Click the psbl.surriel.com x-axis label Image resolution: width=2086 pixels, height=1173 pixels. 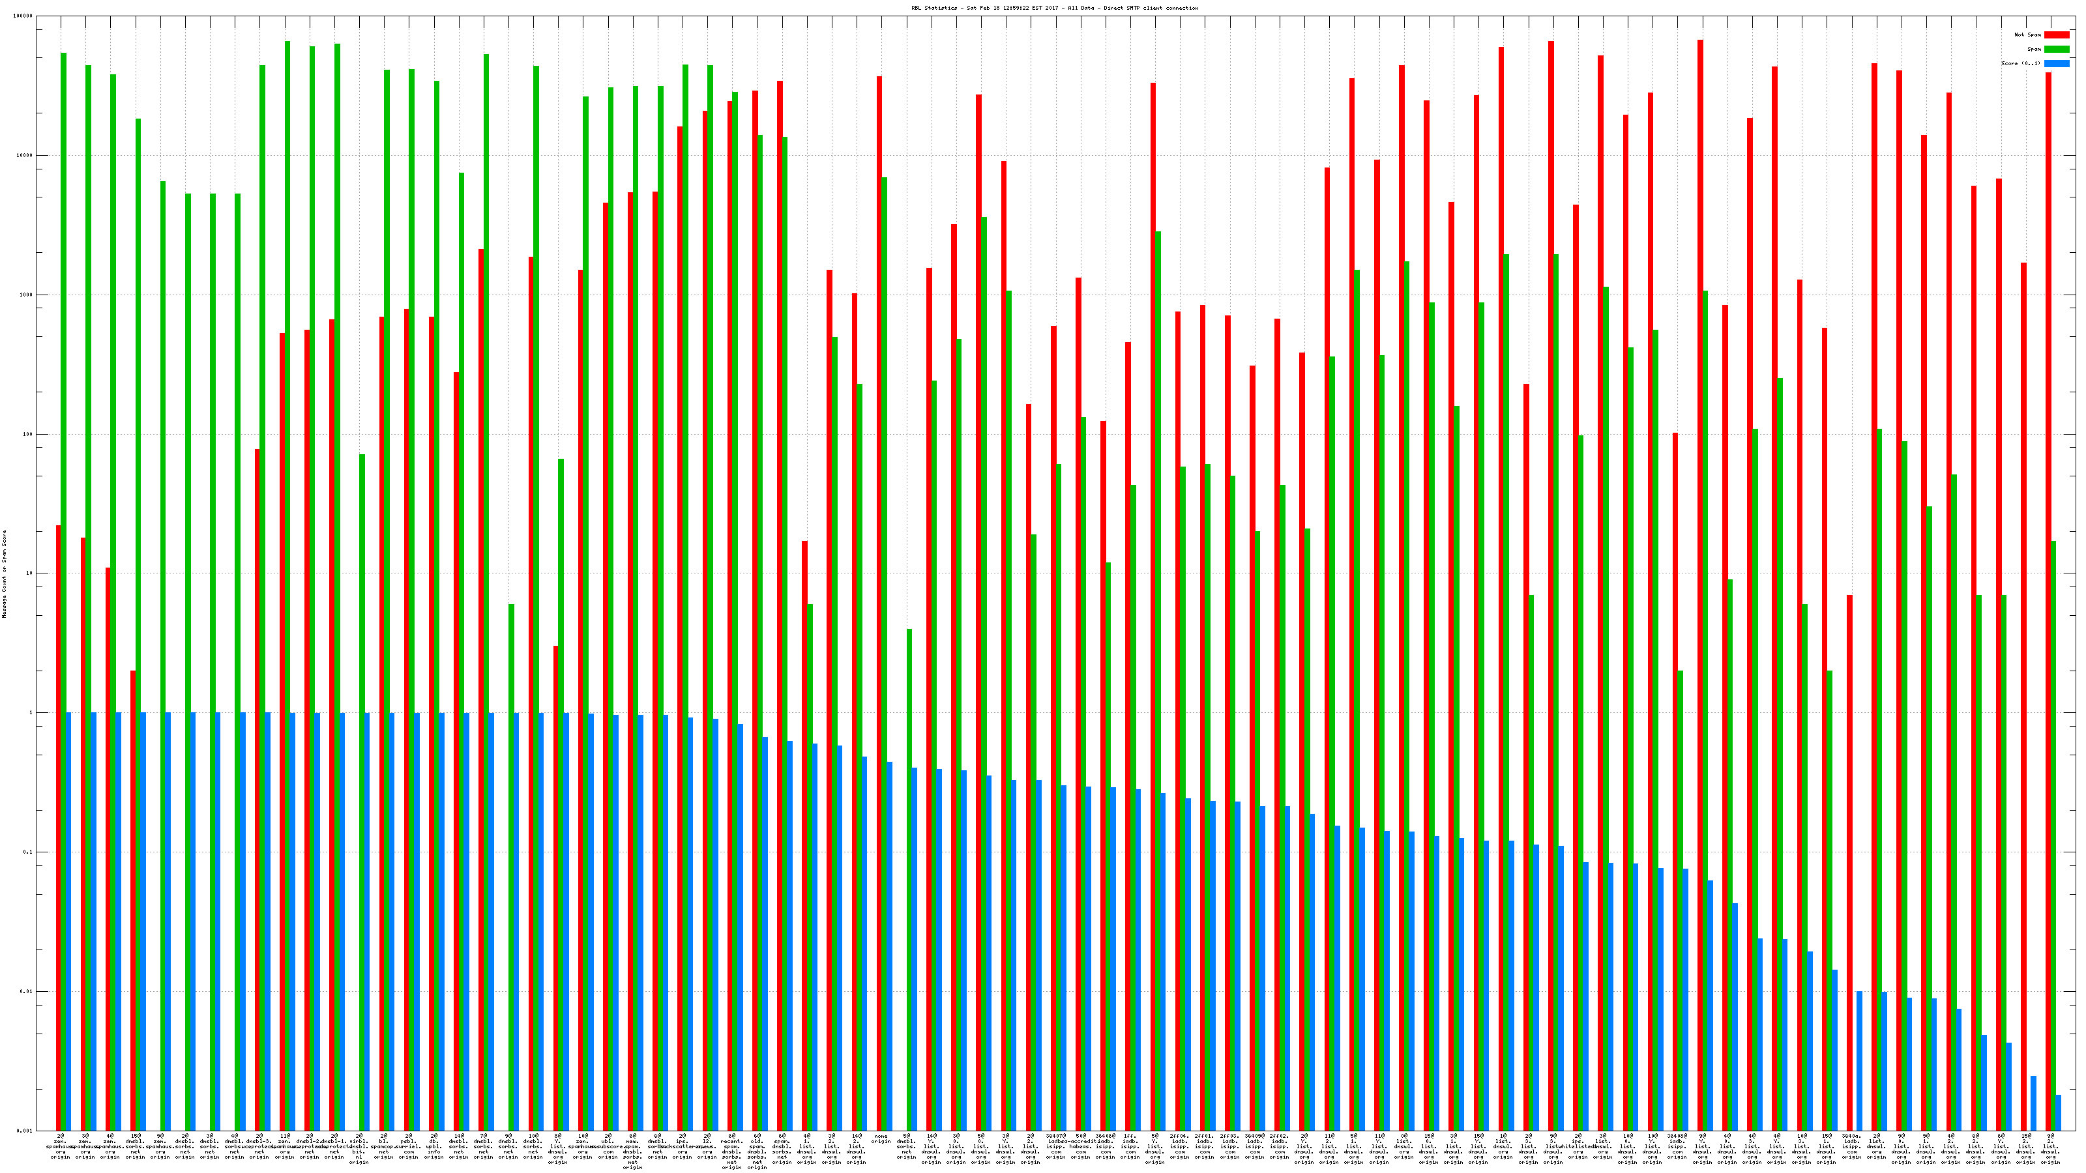pos(409,1147)
